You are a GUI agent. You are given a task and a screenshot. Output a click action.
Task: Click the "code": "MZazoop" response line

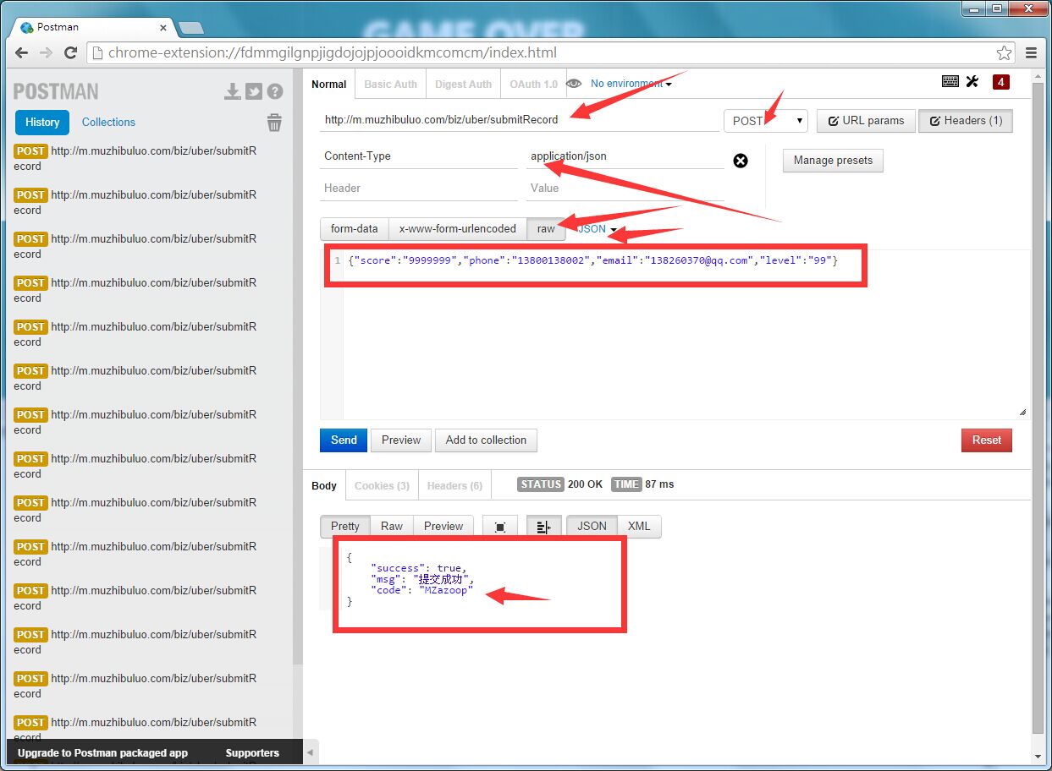click(x=421, y=590)
